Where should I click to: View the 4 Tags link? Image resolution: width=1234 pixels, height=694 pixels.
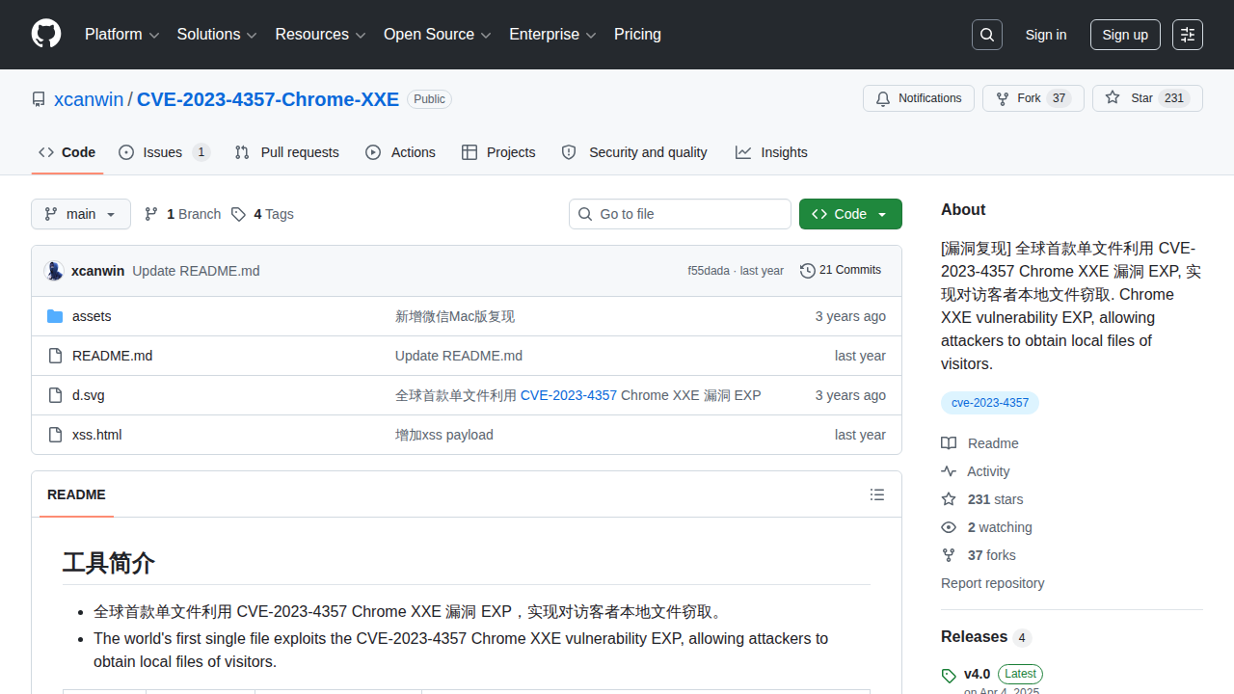pos(262,214)
